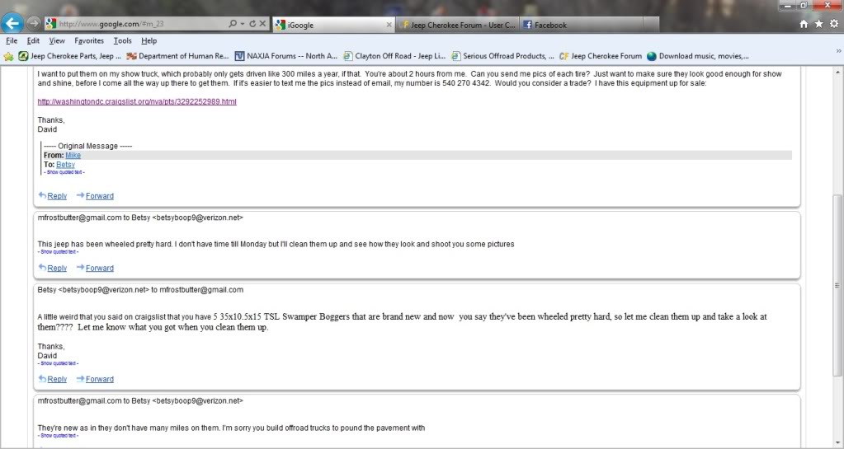Viewport: 844px width, 449px height.
Task: Open Jeep Cherokee Parts bookmark
Action: (x=70, y=56)
